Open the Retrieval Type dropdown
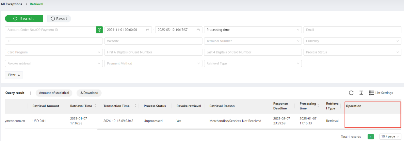This screenshot has height=141, width=404. point(253,63)
